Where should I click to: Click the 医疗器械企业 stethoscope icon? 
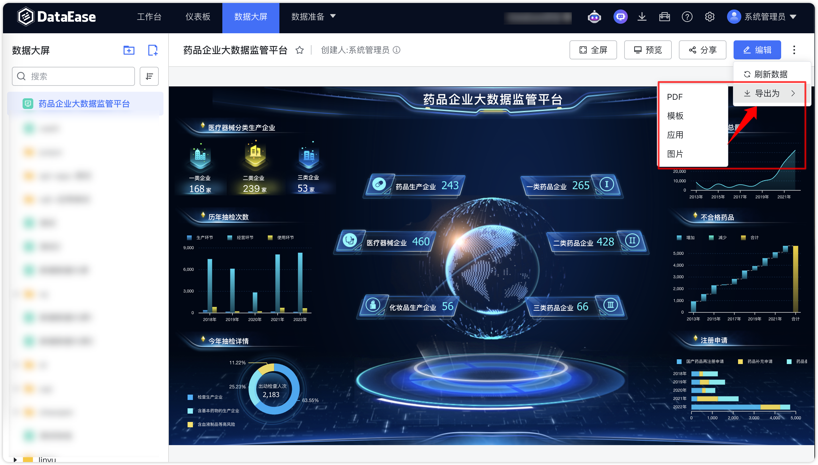pyautogui.click(x=350, y=240)
